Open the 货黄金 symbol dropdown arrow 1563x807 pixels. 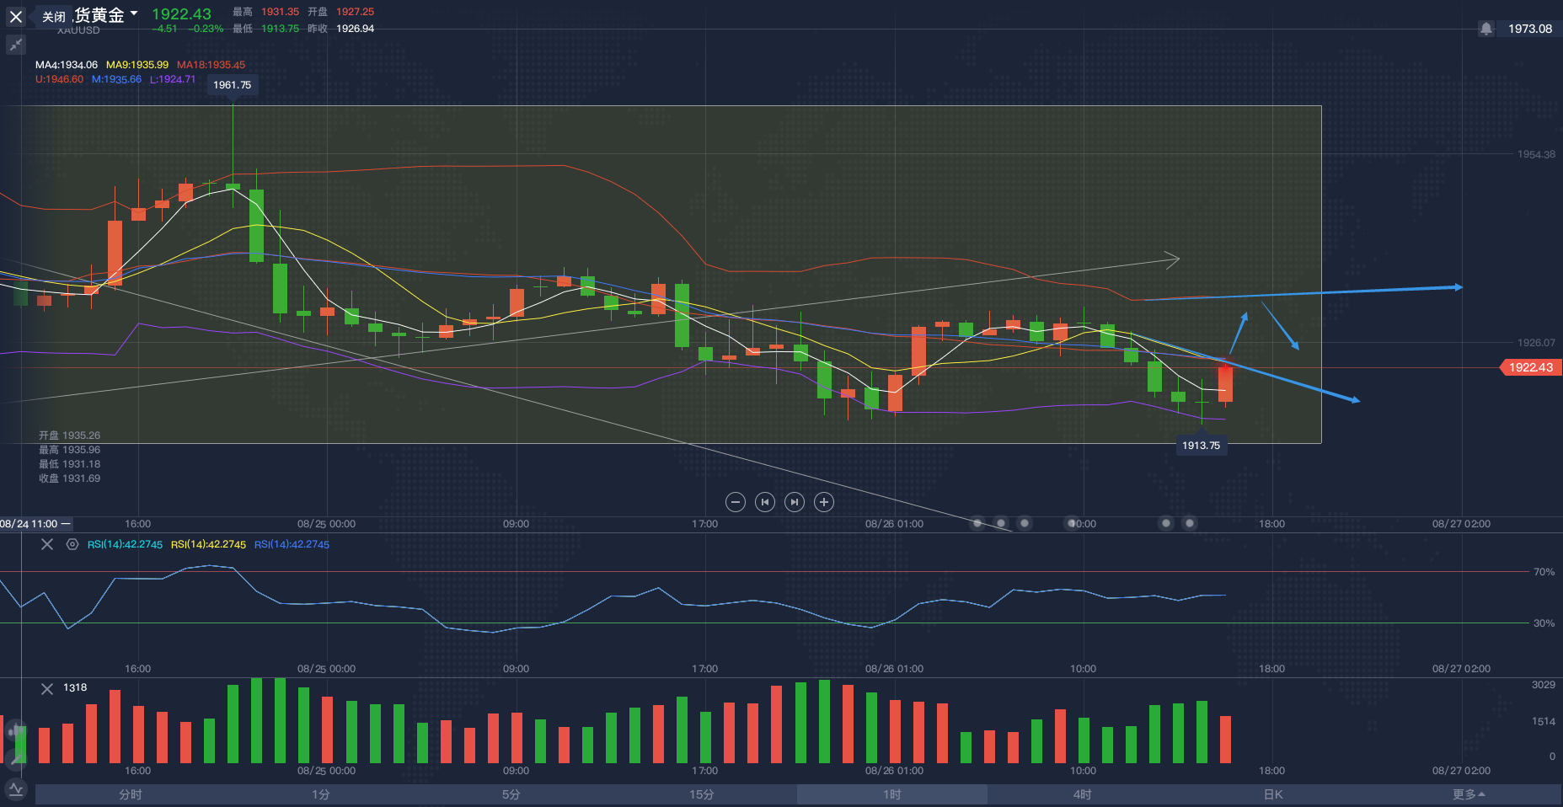[134, 13]
